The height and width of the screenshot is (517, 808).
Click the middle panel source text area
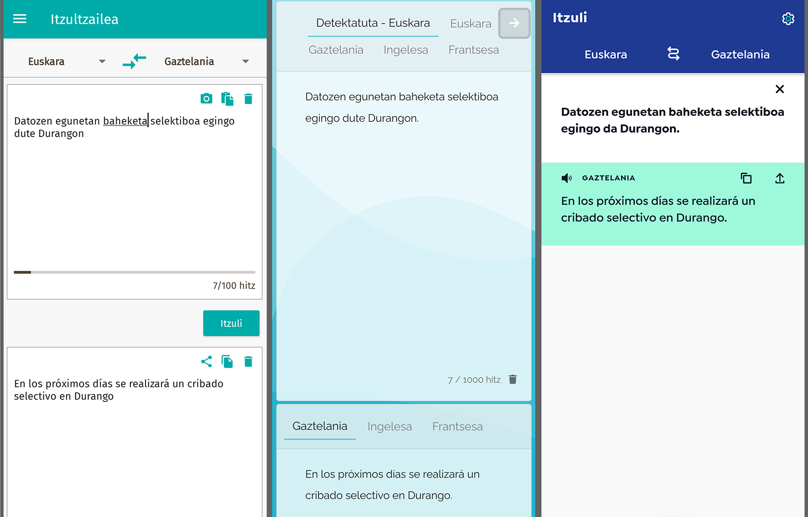[404, 236]
